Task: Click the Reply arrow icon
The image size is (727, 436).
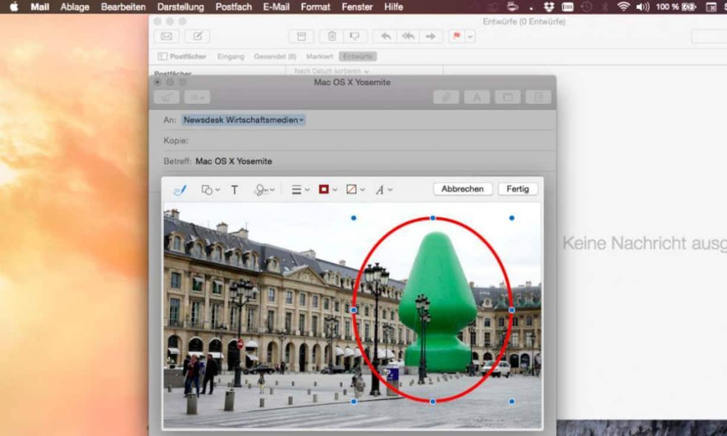Action: (386, 36)
